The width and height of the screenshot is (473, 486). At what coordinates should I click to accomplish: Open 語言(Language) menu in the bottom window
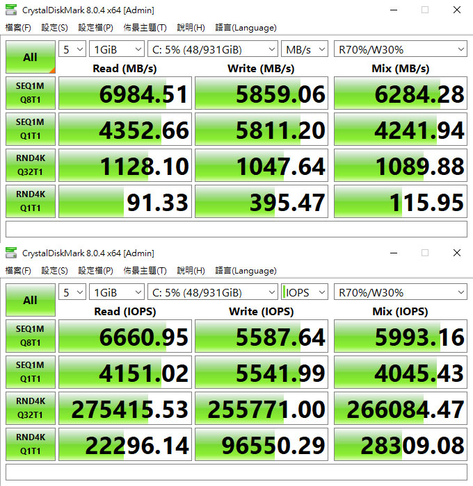(246, 271)
